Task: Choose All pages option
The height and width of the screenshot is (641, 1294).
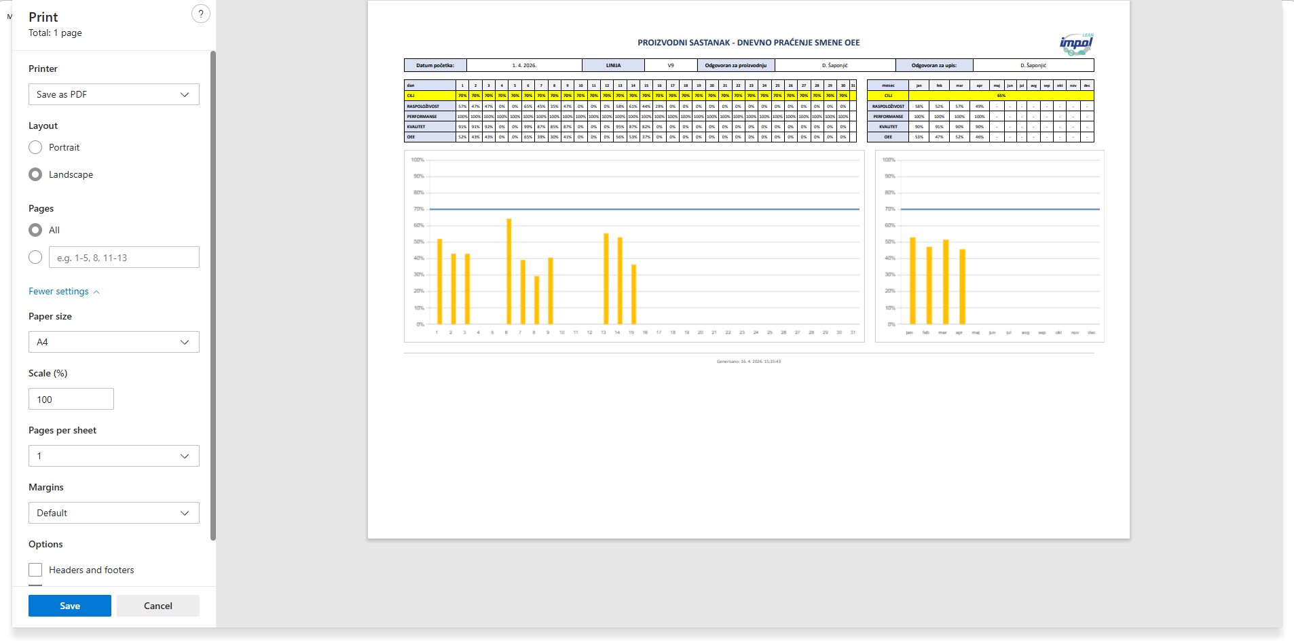Action: 35,230
